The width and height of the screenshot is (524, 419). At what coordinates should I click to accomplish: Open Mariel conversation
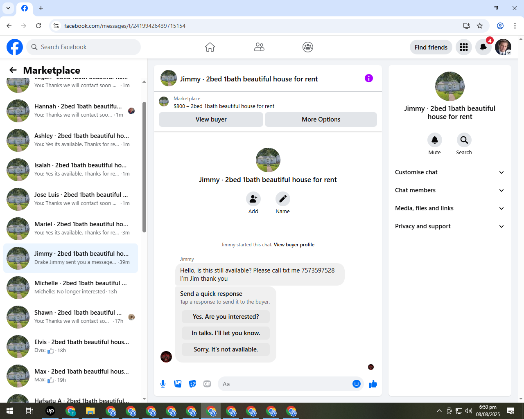click(70, 228)
